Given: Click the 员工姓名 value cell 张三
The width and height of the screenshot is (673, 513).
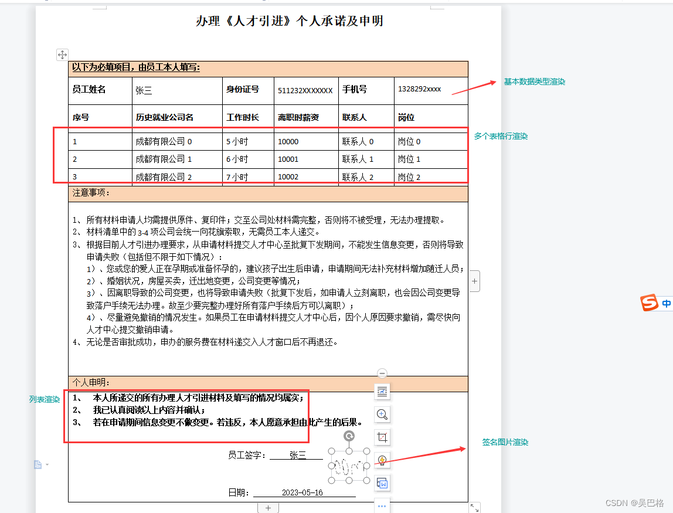Looking at the screenshot, I should (x=144, y=90).
